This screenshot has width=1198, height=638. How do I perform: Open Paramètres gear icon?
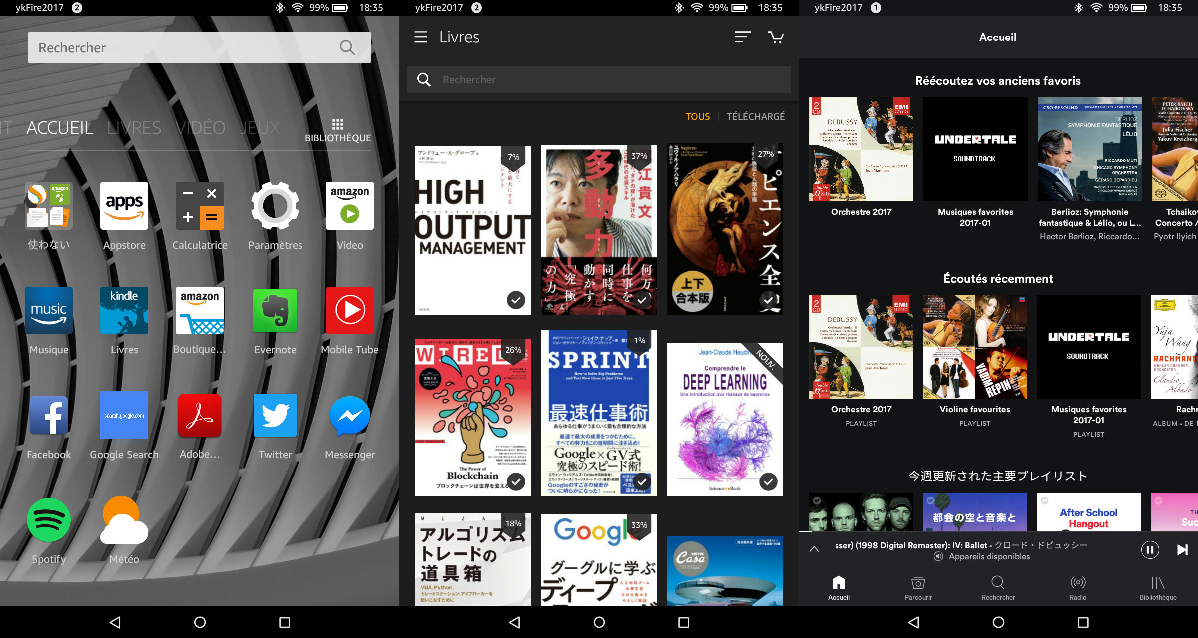click(x=275, y=206)
